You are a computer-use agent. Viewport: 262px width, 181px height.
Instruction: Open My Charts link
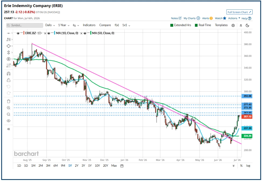pyautogui.click(x=192, y=18)
